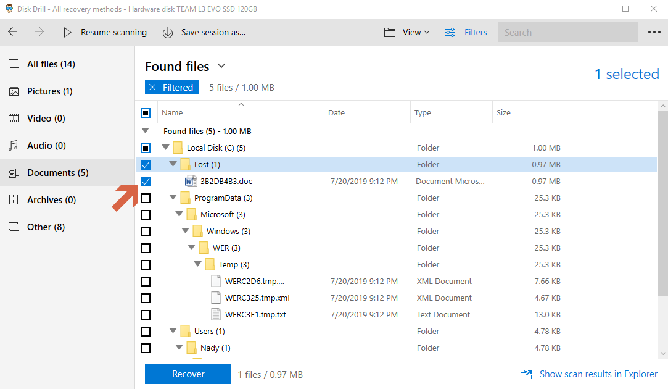Click the Recover button
Image resolution: width=668 pixels, height=389 pixels.
188,374
